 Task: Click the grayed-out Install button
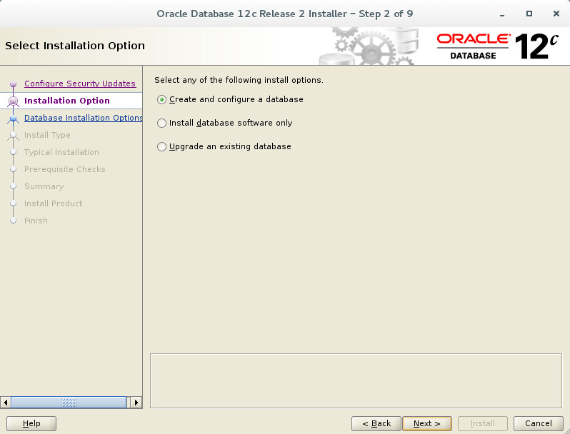[483, 423]
